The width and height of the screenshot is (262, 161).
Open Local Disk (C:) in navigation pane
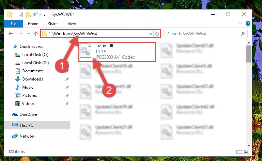[35, 55]
